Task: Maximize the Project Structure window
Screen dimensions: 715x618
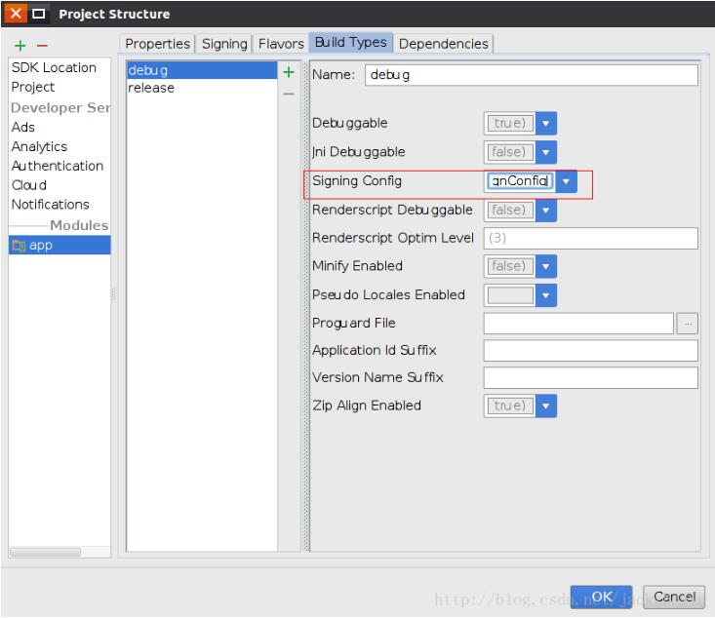Action: (x=39, y=14)
